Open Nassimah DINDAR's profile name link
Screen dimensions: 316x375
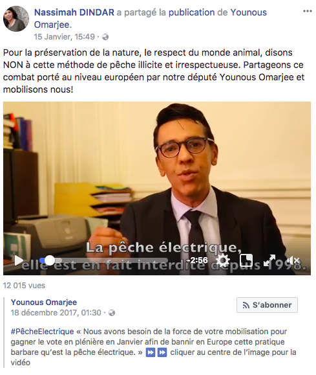74,12
